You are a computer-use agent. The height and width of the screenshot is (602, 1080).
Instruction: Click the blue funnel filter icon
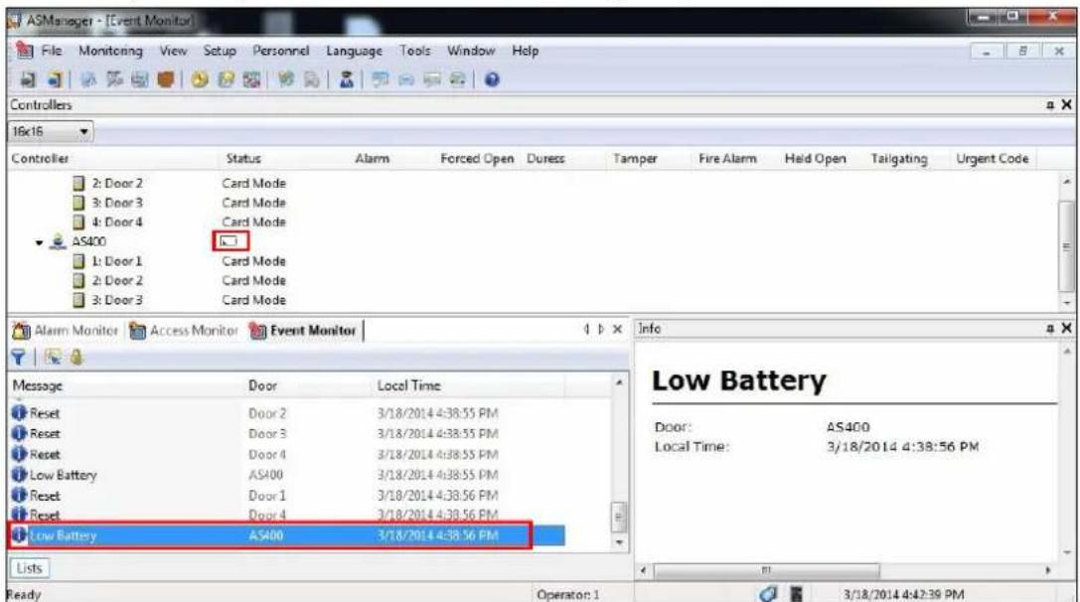pyautogui.click(x=19, y=357)
